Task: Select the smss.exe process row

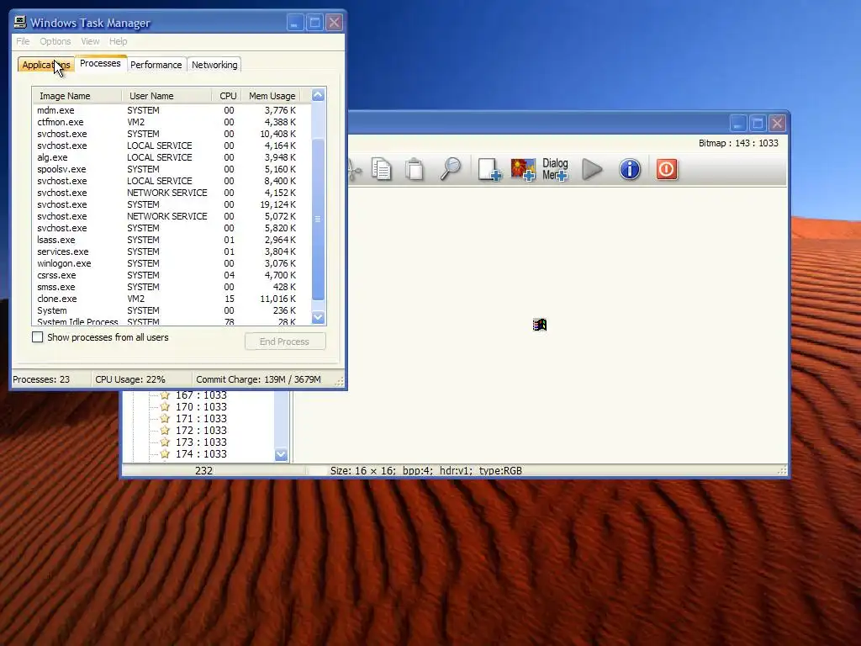Action: [172, 288]
